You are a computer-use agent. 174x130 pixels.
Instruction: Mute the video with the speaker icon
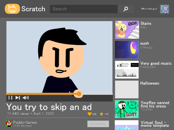26,97
